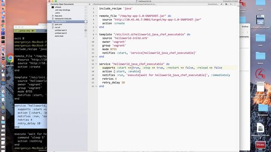Select App.java in the open documents list
This screenshot has width=271, height=152.
[58, 16]
